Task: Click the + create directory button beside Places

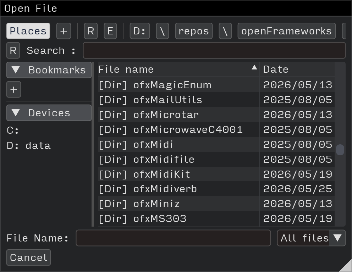Action: point(64,31)
